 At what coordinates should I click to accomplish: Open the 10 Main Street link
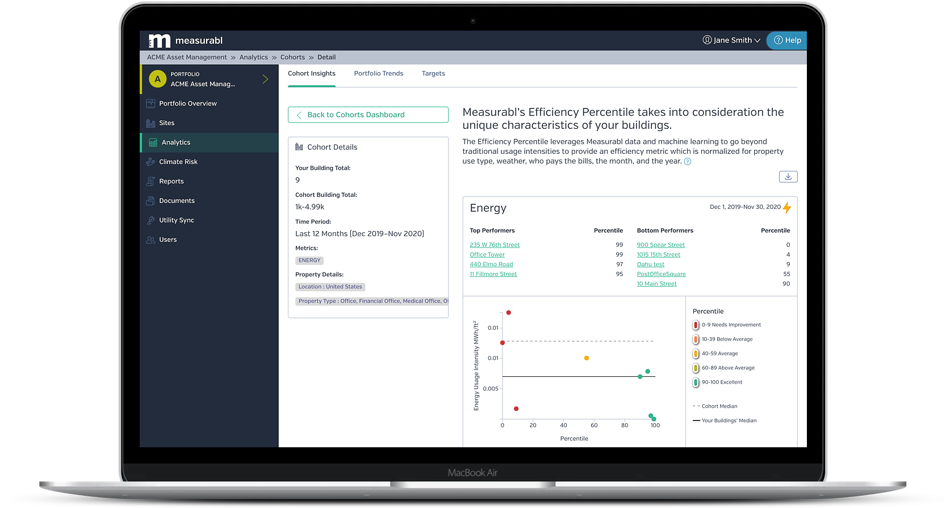pos(657,284)
